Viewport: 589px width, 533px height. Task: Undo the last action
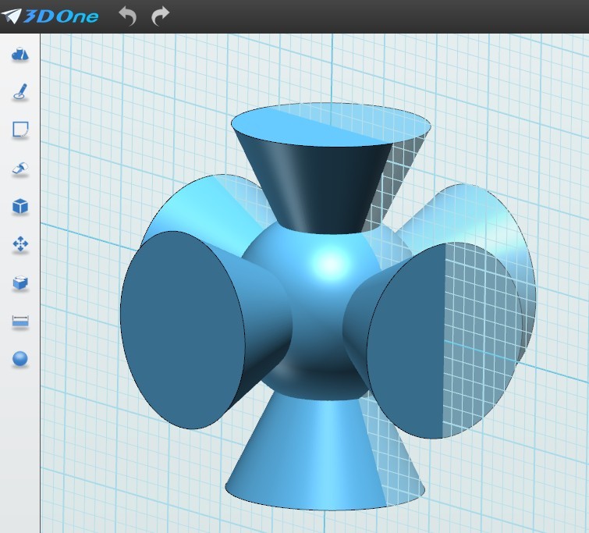126,16
